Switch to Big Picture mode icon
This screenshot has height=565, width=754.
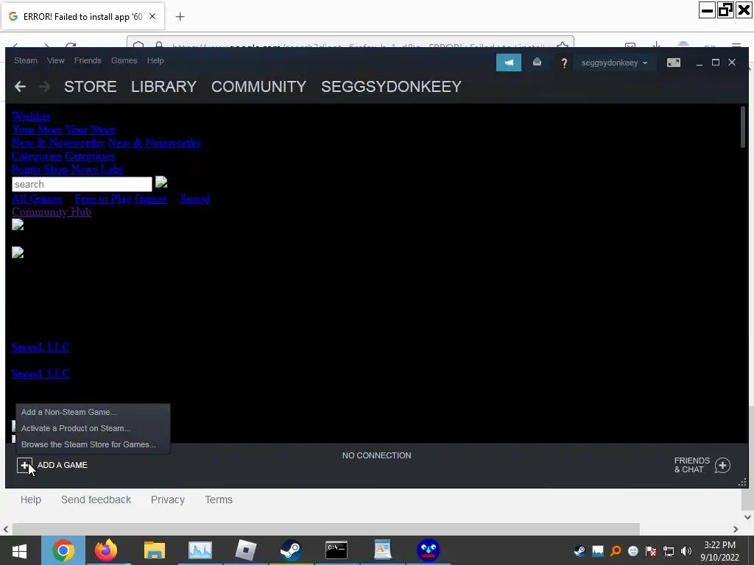coord(673,63)
